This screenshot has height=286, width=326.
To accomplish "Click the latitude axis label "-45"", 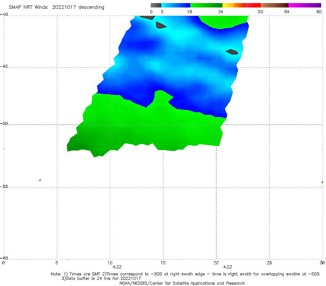I will click(x=4, y=66).
